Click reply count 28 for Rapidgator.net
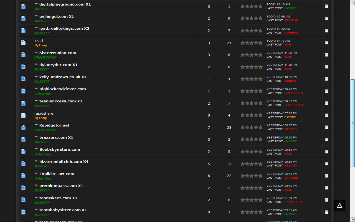 (x=229, y=127)
